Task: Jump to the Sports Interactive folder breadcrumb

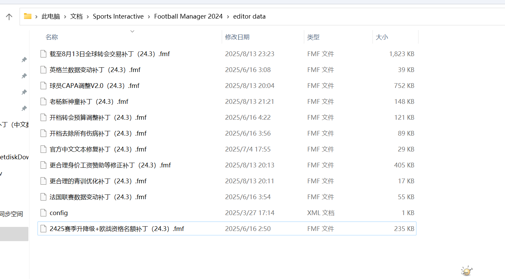Action: [x=118, y=16]
